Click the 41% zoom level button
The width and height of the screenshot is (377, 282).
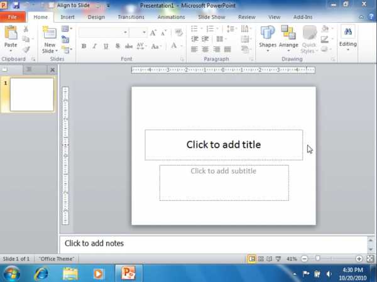click(292, 259)
